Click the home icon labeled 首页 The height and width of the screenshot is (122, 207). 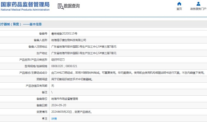click(x=179, y=4)
